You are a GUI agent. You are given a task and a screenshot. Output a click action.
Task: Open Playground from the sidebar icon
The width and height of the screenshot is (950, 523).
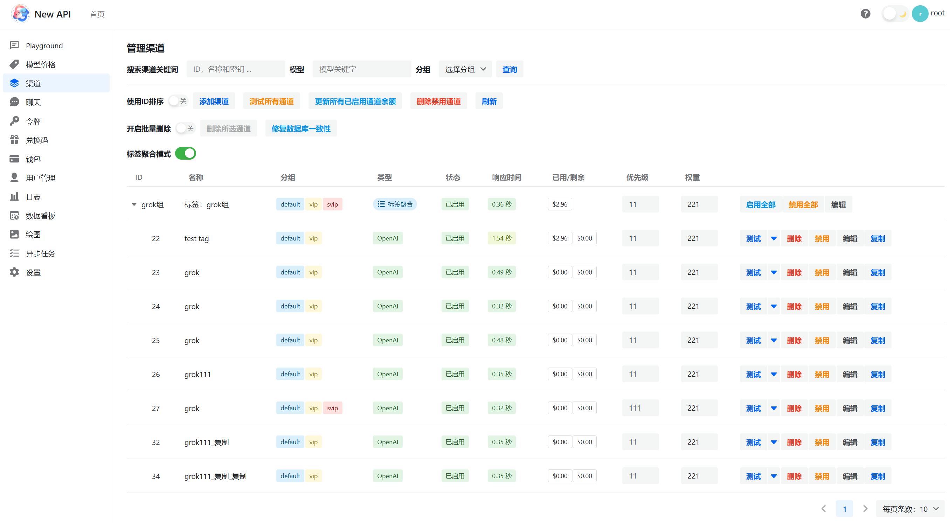point(14,46)
